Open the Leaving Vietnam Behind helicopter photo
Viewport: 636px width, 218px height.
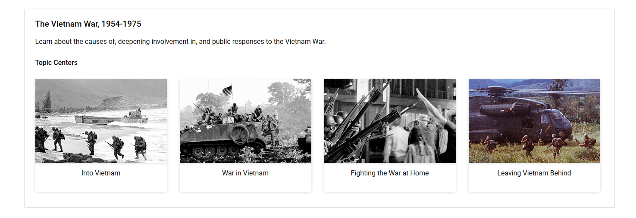click(x=534, y=121)
